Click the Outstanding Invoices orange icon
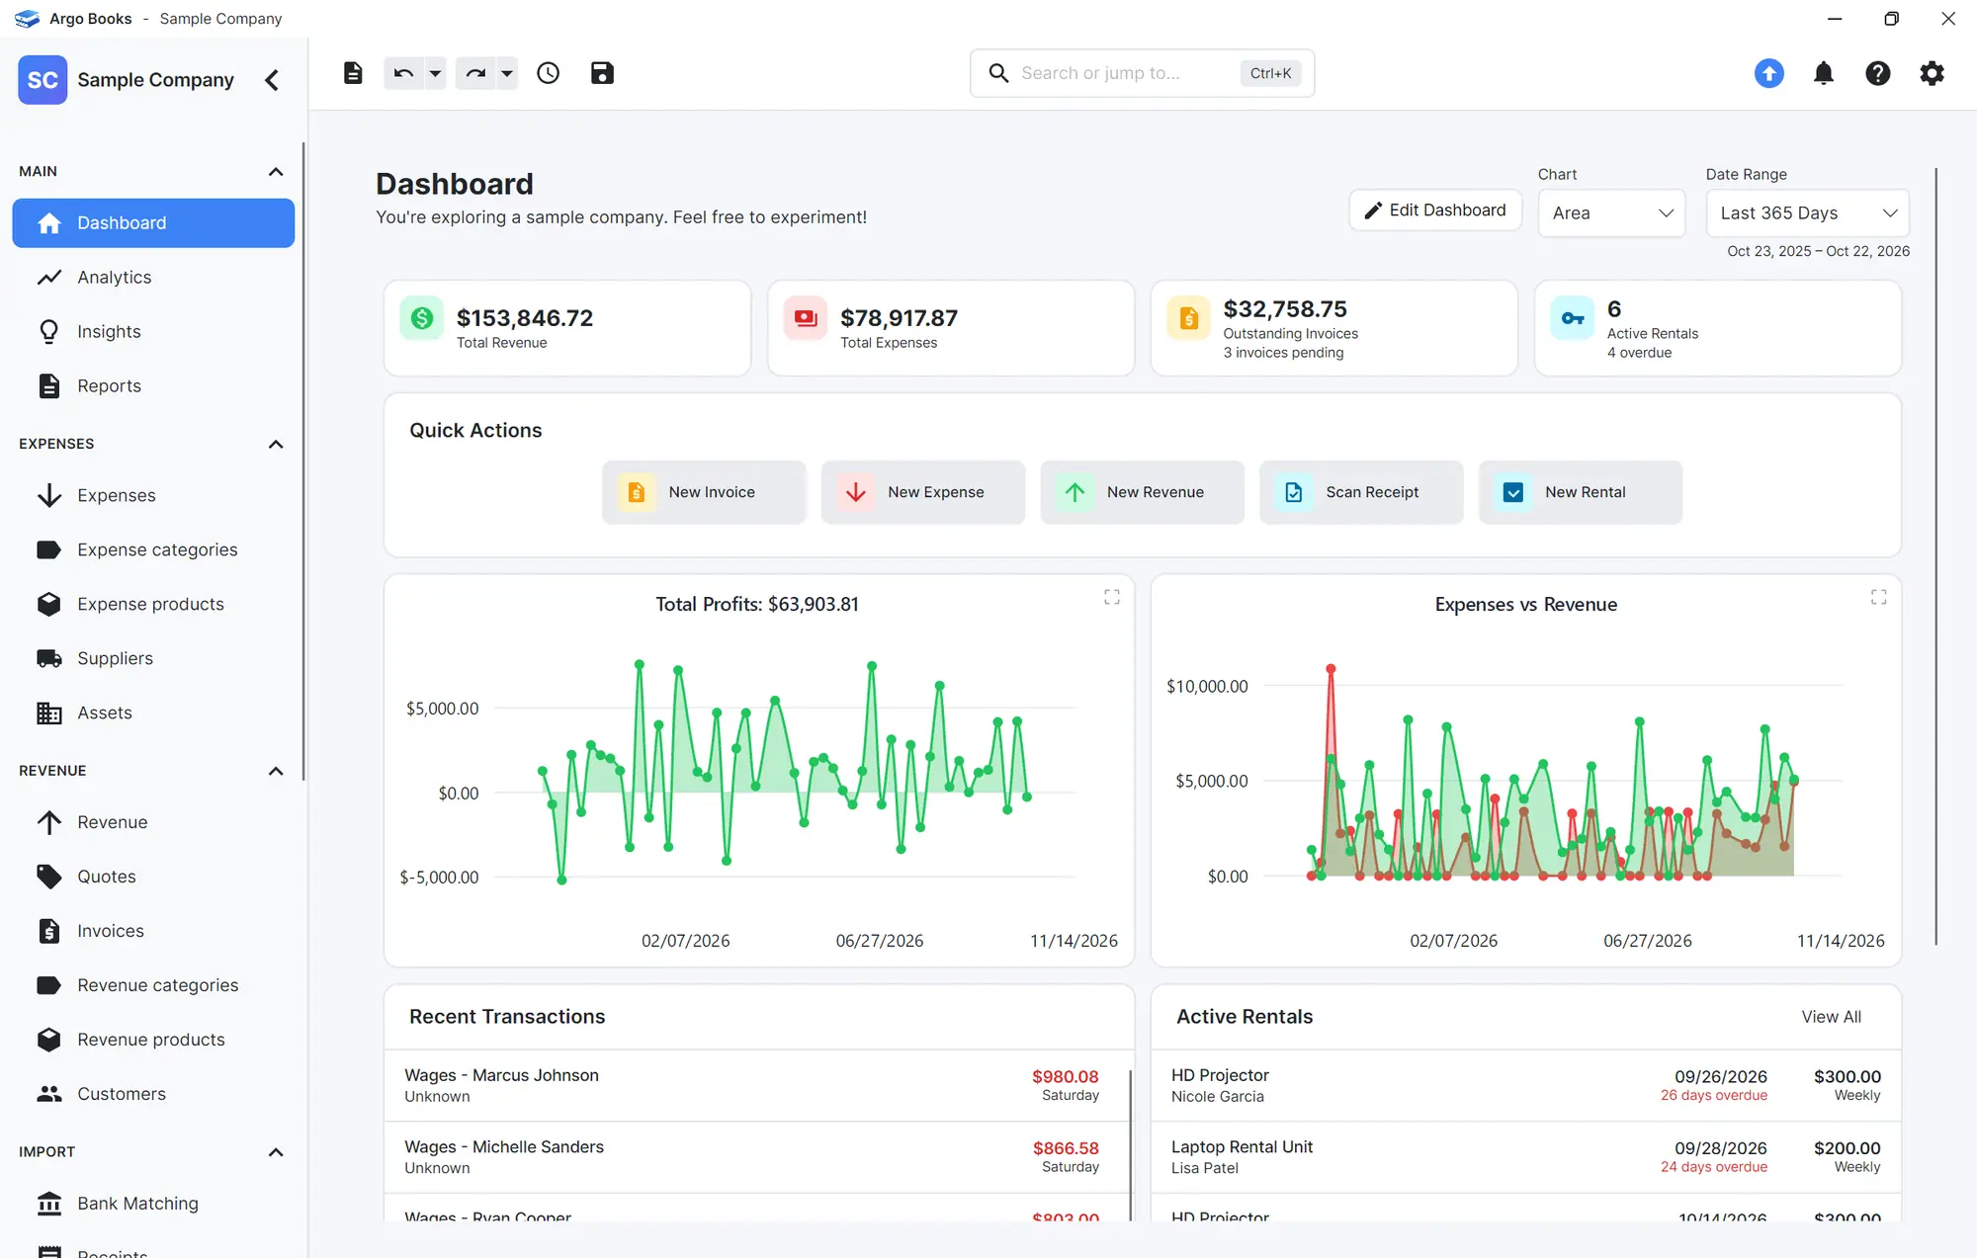Image resolution: width=1977 pixels, height=1258 pixels. click(1189, 318)
